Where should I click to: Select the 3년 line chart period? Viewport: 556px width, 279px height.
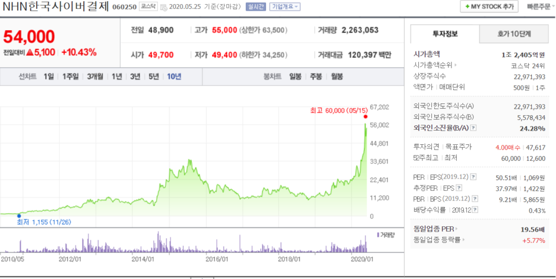point(135,77)
